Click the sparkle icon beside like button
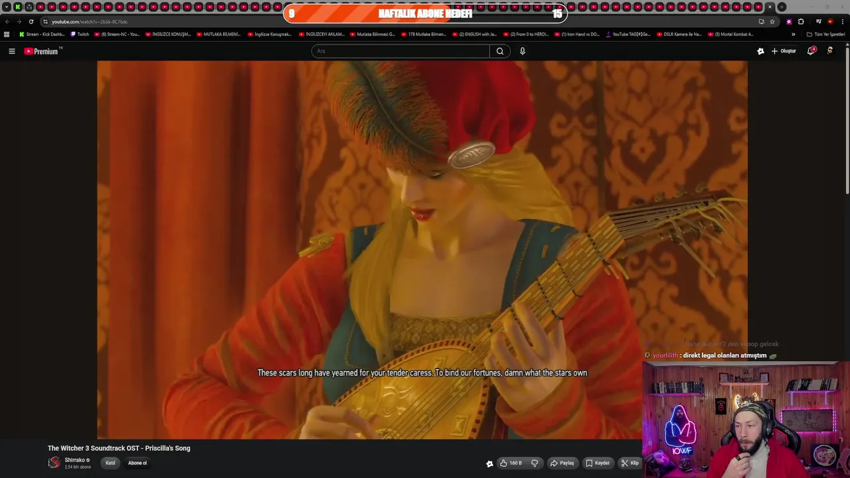Image resolution: width=850 pixels, height=478 pixels. tap(489, 463)
